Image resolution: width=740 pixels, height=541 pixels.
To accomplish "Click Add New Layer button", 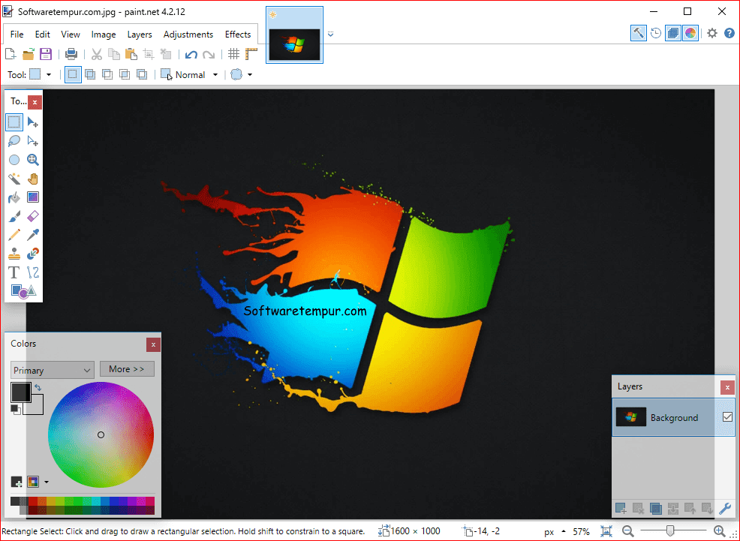I will 621,509.
